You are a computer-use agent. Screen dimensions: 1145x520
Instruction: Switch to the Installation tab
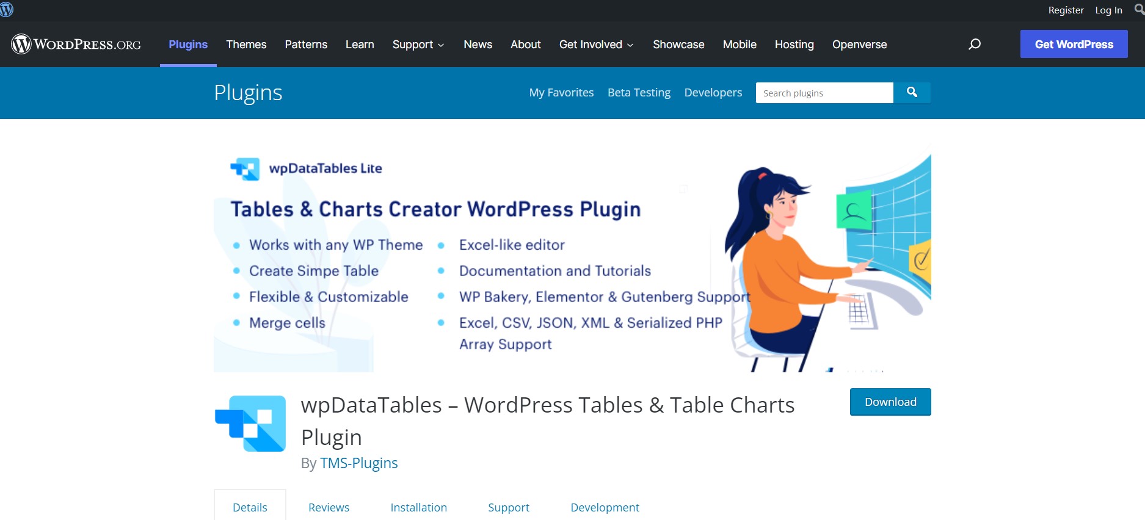418,507
